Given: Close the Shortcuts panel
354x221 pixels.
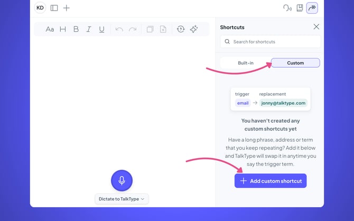Looking at the screenshot, I should click(316, 26).
